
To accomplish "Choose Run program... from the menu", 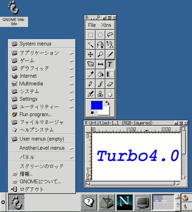I will (x=42, y=114).
